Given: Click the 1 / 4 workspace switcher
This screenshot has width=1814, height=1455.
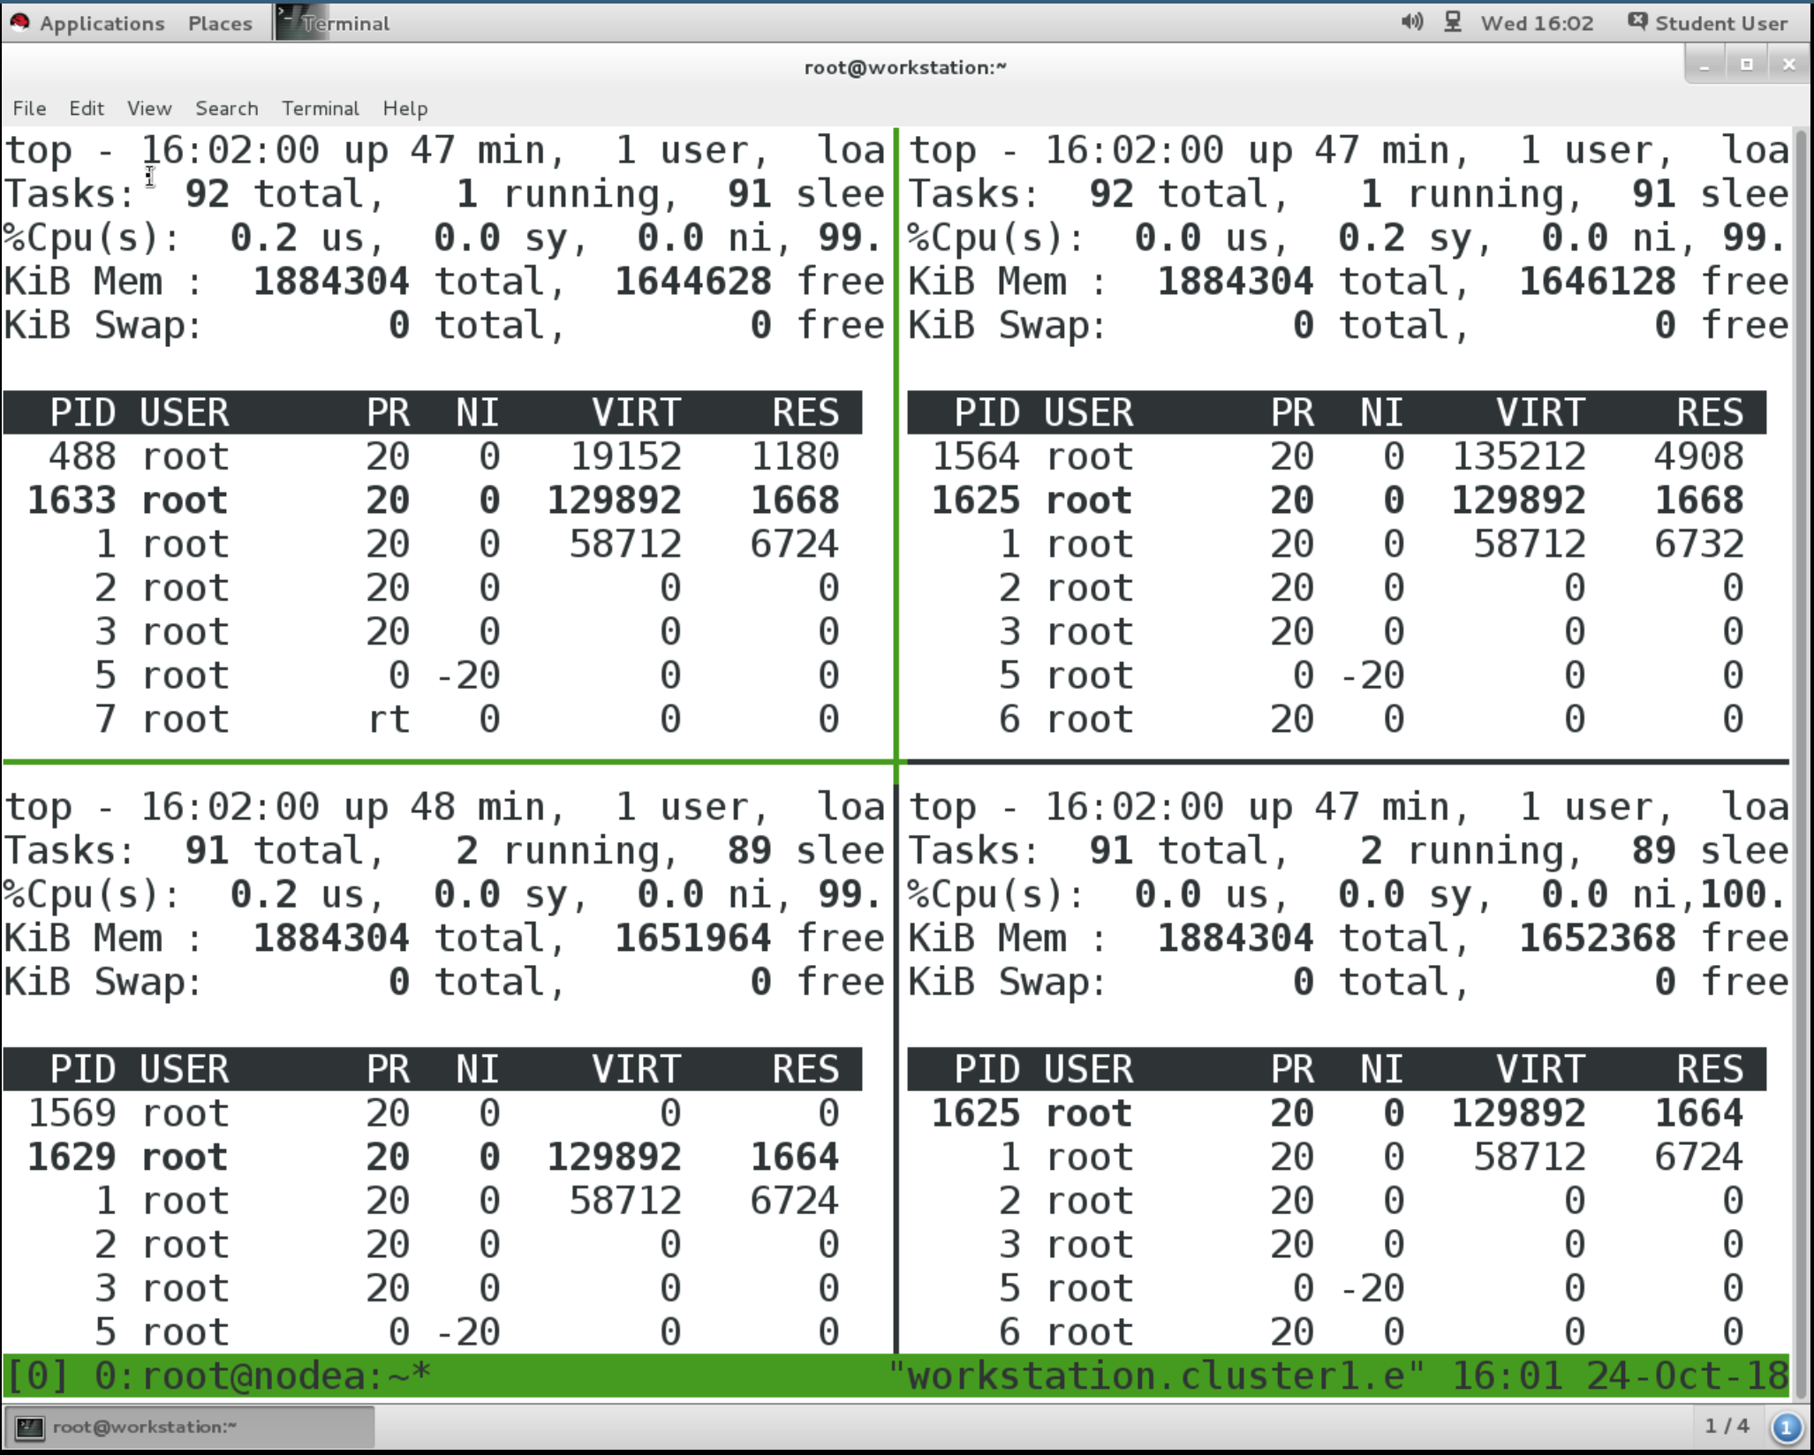Looking at the screenshot, I should click(1726, 1426).
